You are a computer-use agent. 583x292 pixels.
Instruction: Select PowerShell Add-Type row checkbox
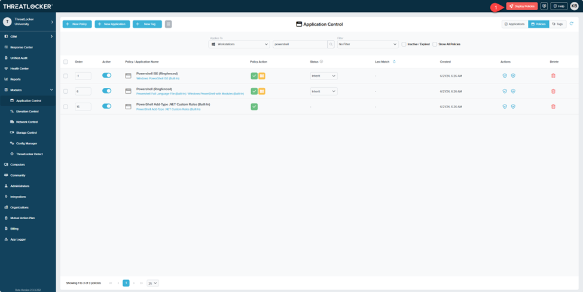pyautogui.click(x=66, y=107)
